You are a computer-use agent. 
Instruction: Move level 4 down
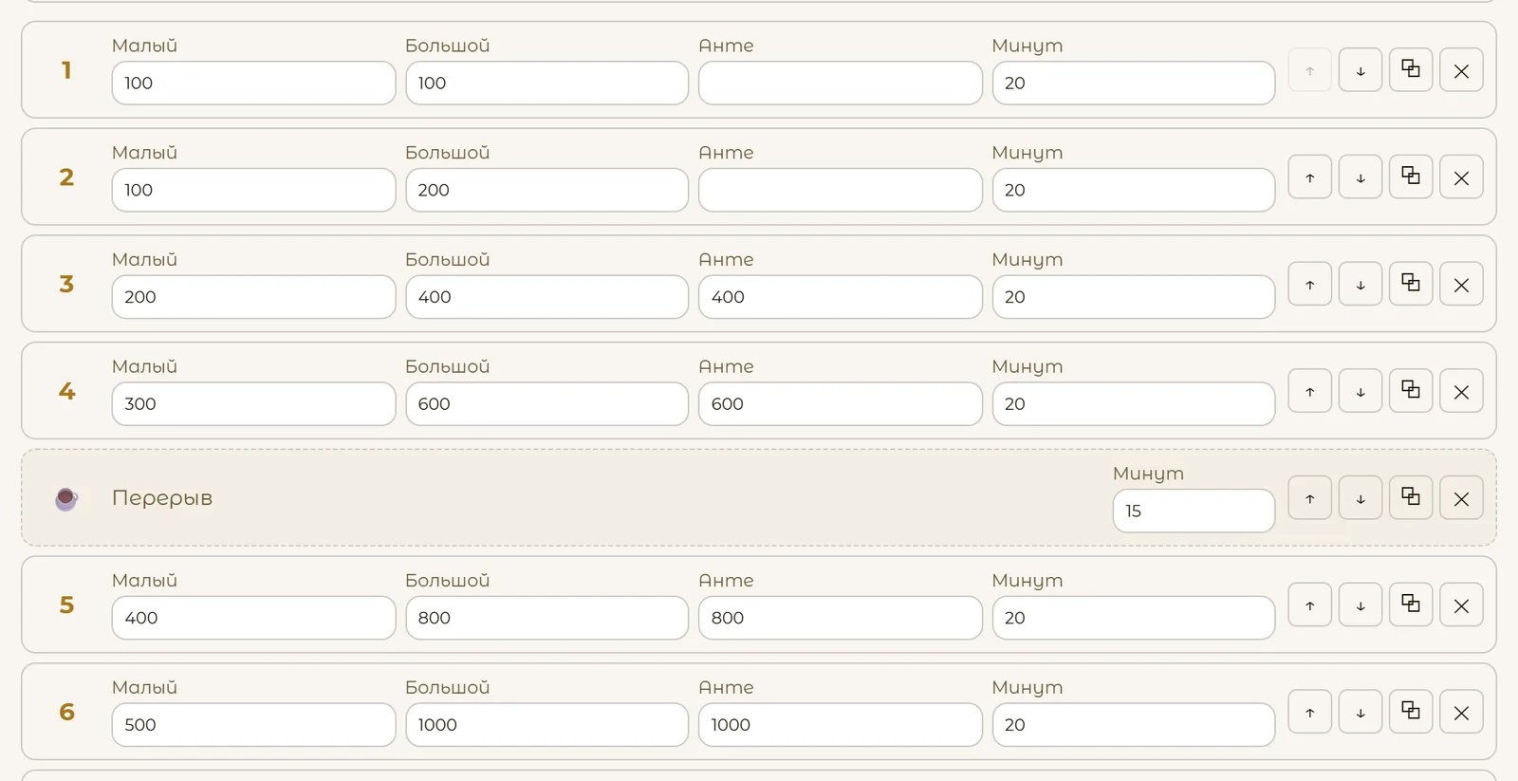click(1361, 391)
